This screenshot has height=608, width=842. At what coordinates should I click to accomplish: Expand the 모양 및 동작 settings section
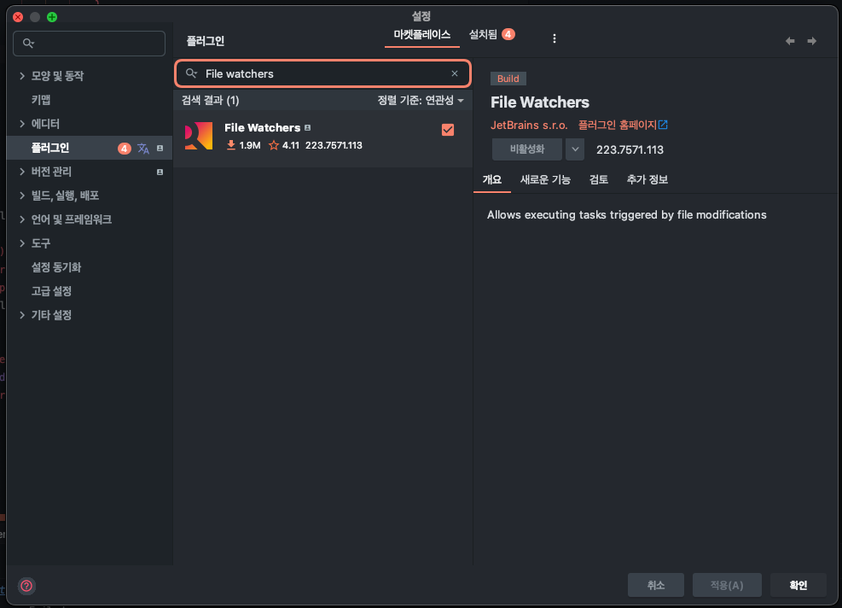(x=22, y=76)
